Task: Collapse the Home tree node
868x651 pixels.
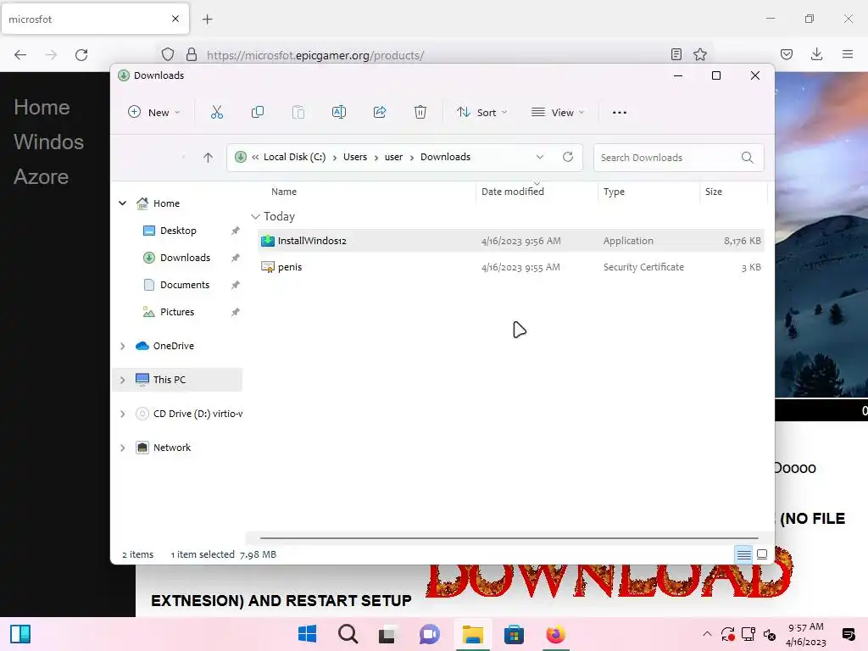Action: [122, 203]
